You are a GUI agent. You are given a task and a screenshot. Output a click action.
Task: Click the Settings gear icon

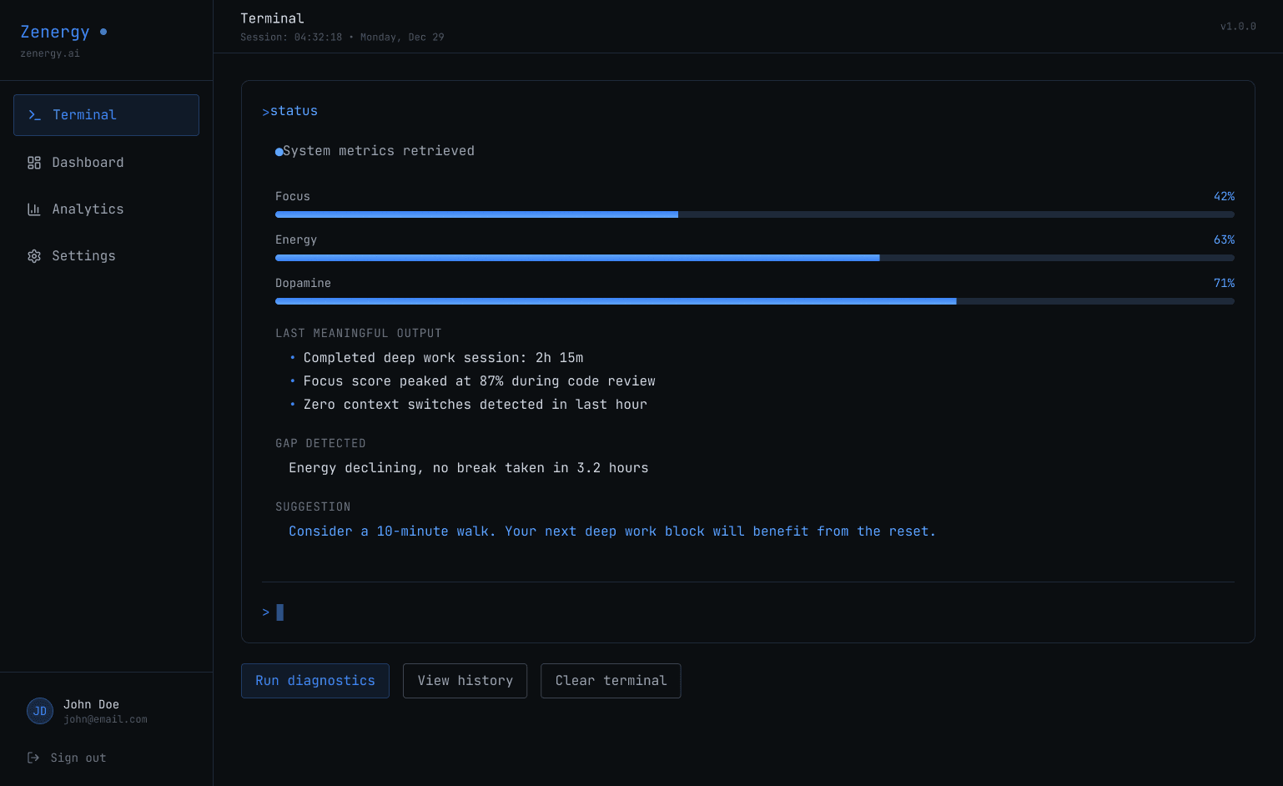click(x=34, y=255)
